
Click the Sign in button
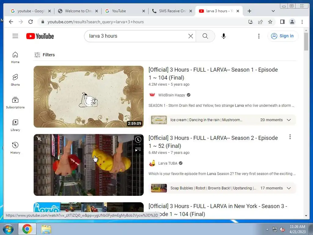pyautogui.click(x=283, y=36)
